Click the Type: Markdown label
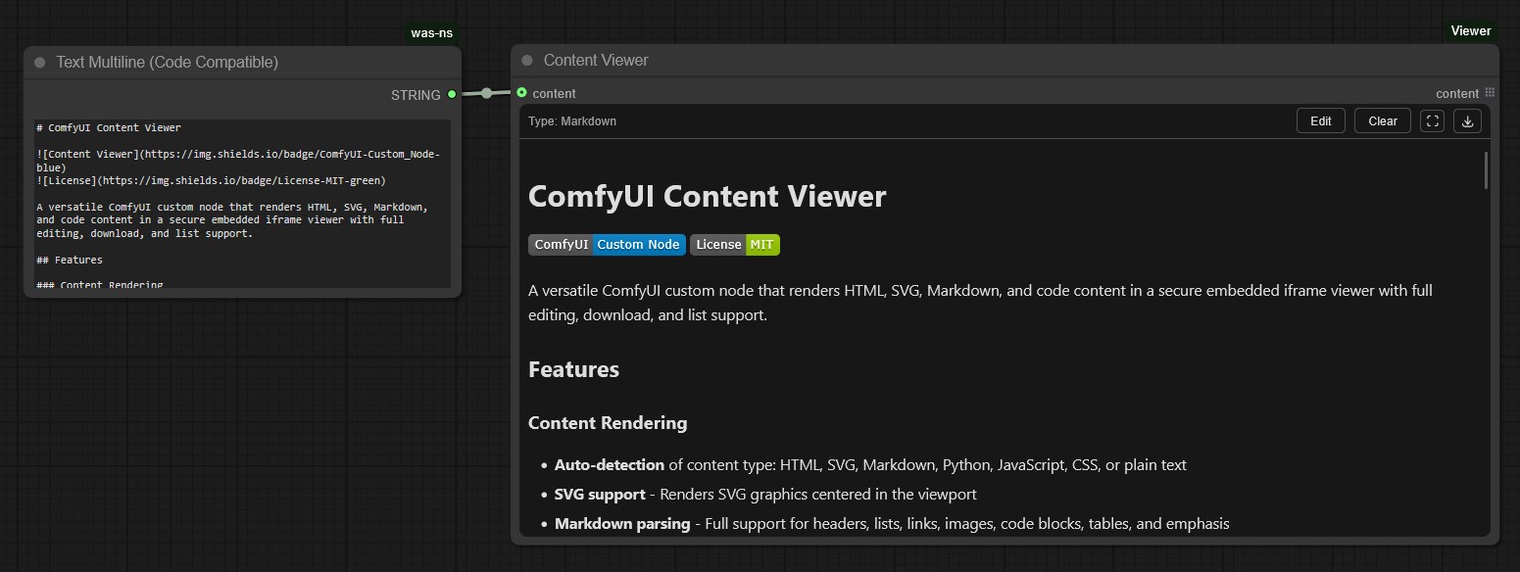Screen dimensions: 1520x572 [572, 121]
